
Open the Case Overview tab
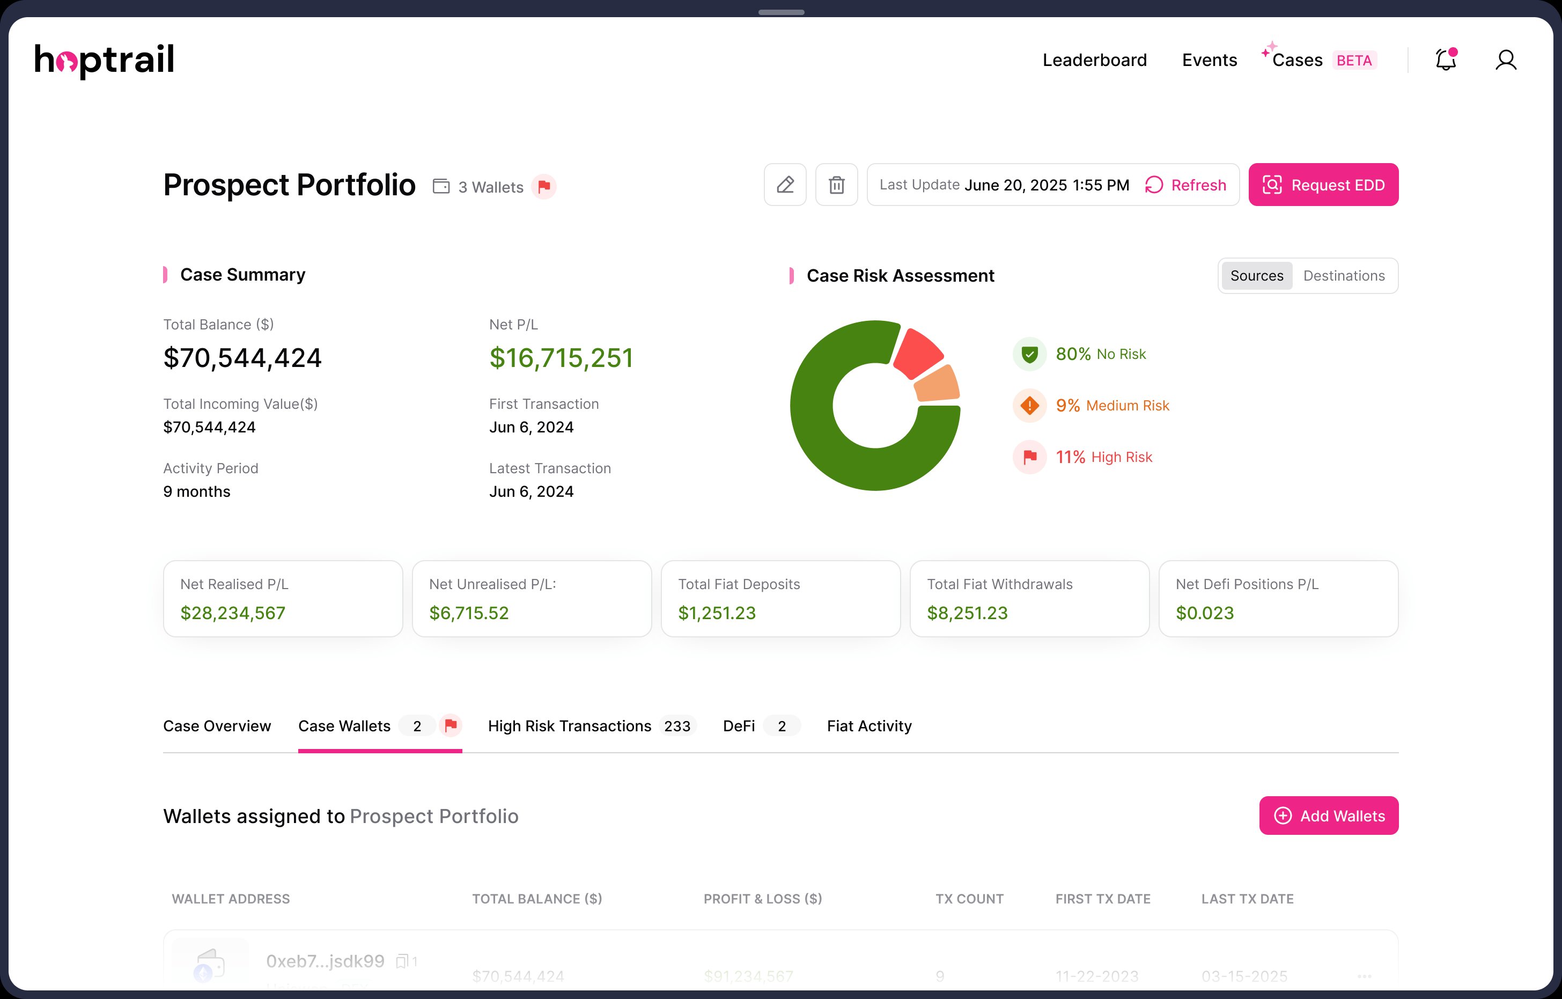point(217,726)
